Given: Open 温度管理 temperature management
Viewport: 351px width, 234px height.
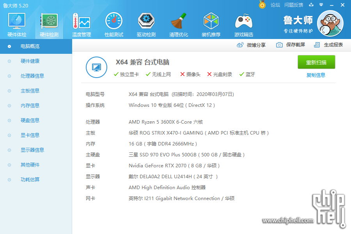Looking at the screenshot, I should point(82,24).
